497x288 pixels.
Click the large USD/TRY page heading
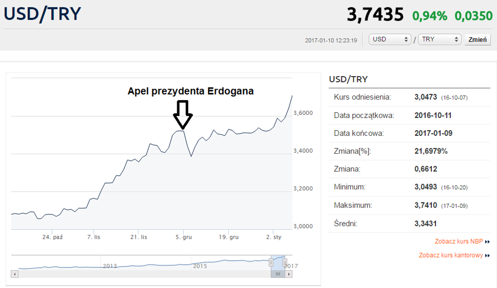click(42, 14)
